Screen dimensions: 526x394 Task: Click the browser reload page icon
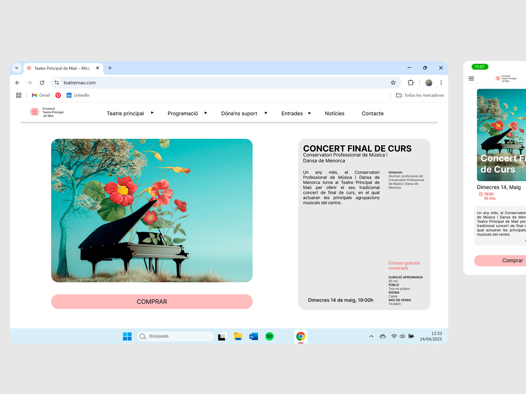click(42, 83)
